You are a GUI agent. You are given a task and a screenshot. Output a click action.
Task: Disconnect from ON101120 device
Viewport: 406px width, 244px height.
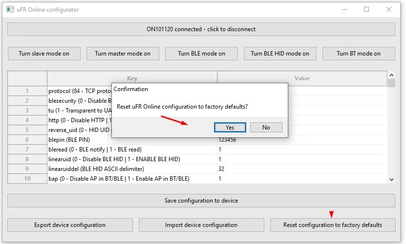tap(201, 29)
